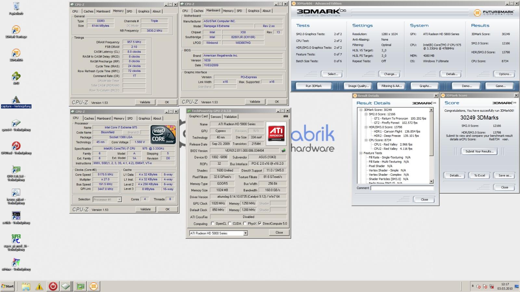
Task: Show hidden system tray icons arrow
Action: click(473, 286)
